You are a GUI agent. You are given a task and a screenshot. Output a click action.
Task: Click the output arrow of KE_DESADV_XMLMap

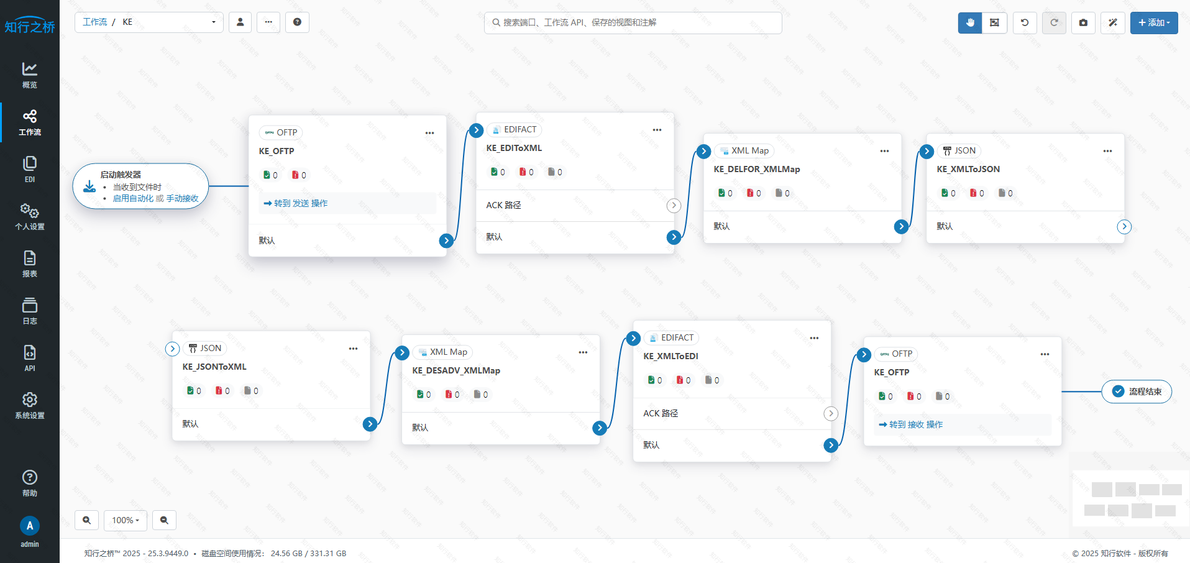(600, 428)
